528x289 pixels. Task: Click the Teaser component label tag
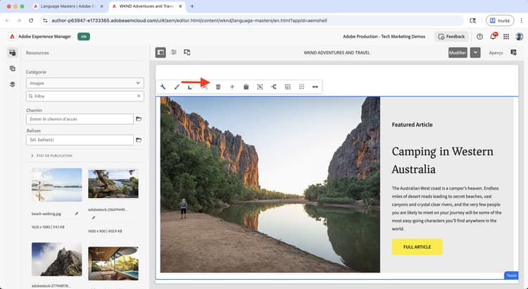[x=511, y=275]
